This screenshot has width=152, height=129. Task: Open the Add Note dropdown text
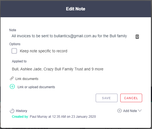coord(130,111)
